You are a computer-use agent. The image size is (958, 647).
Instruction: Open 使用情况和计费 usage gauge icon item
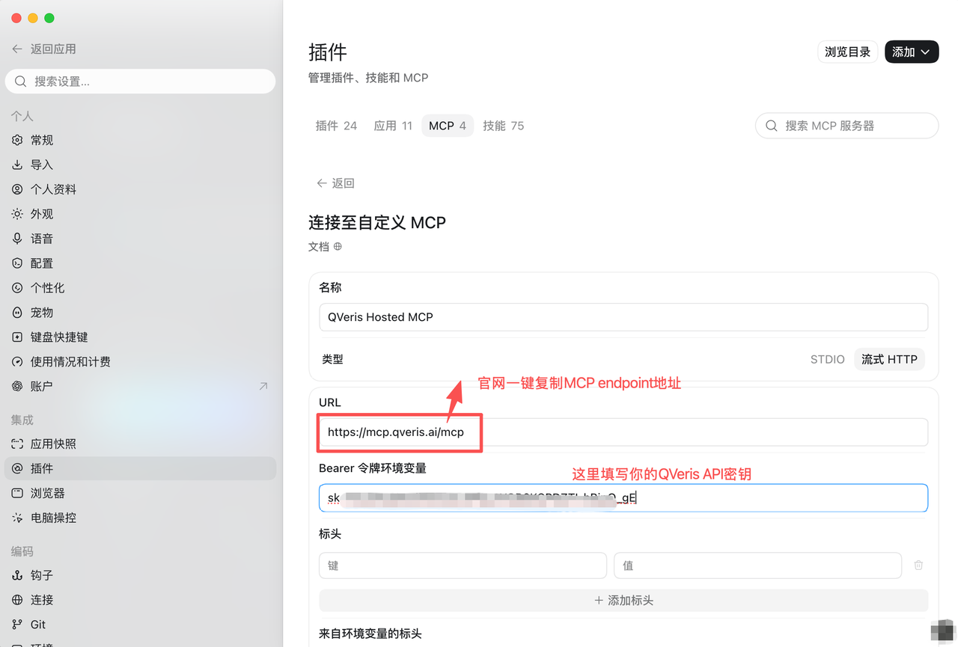(17, 362)
